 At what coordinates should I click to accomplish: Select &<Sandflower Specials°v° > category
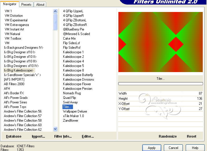point(22,75)
